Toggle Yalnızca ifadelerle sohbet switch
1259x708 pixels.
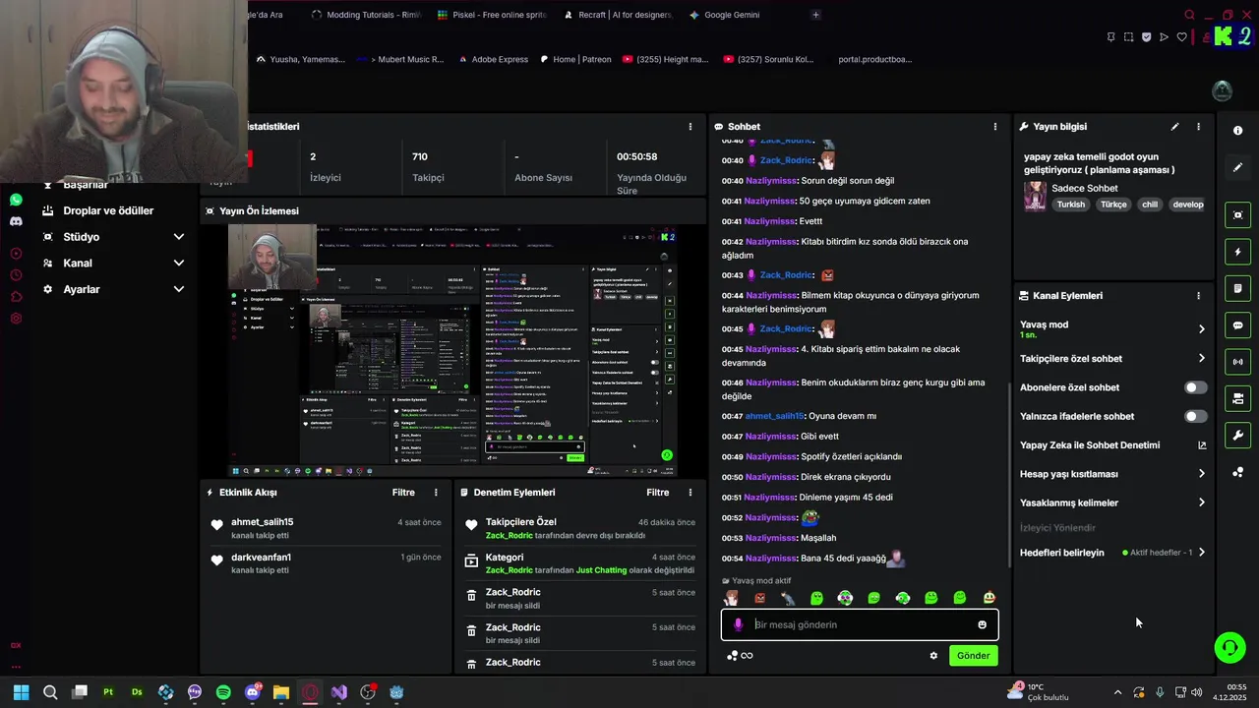[1195, 416]
